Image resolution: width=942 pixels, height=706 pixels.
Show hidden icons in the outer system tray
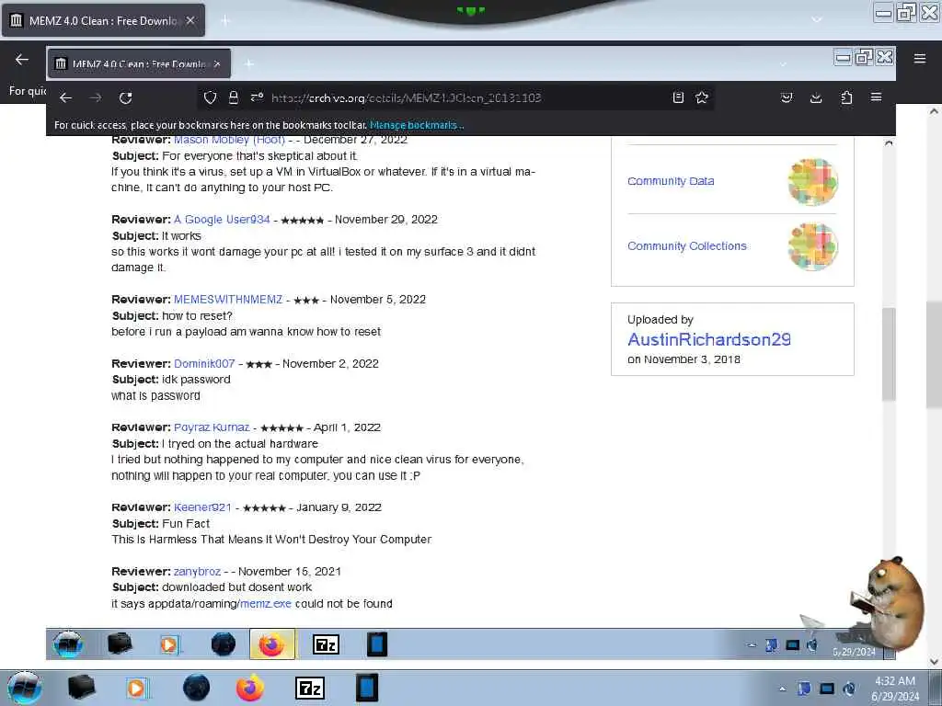[x=782, y=689]
